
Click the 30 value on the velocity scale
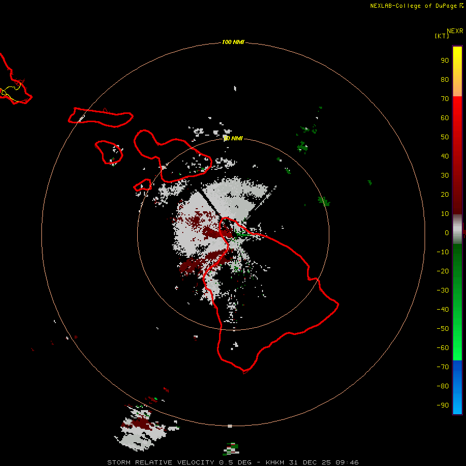[445, 176]
